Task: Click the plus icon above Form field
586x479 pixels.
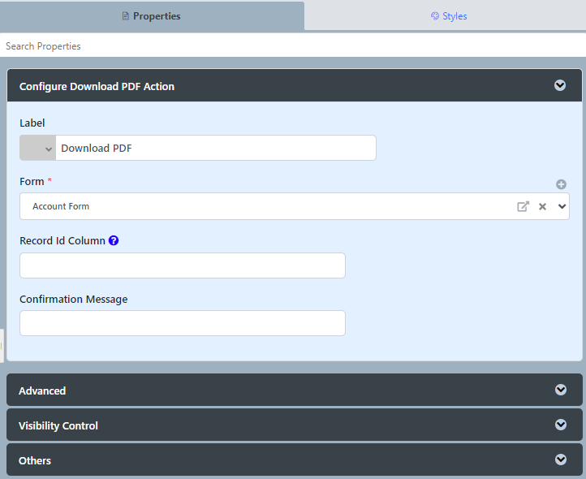Action: point(561,184)
